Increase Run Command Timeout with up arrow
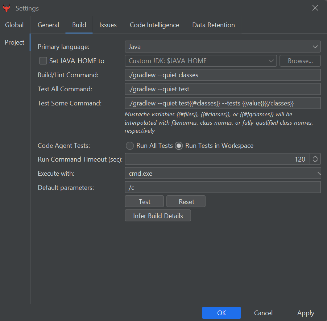The height and width of the screenshot is (321, 327). (x=315, y=157)
